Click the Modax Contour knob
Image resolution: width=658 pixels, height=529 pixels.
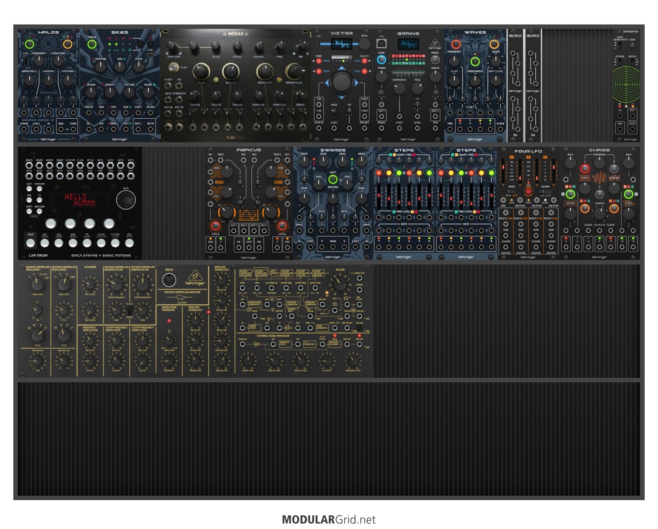click(x=173, y=47)
